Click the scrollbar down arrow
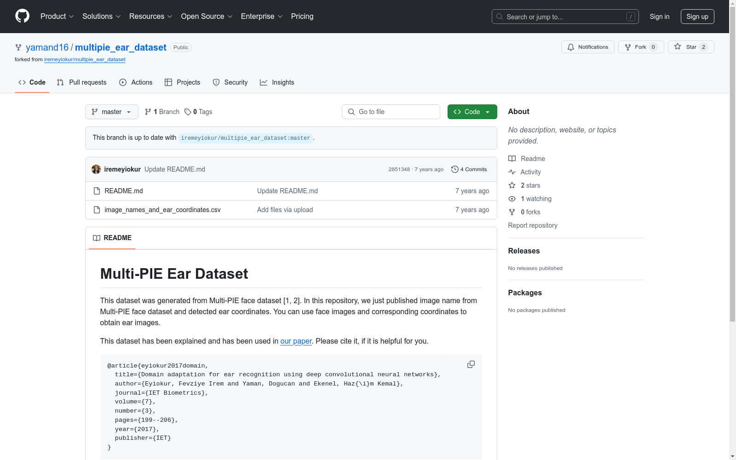 [732, 456]
